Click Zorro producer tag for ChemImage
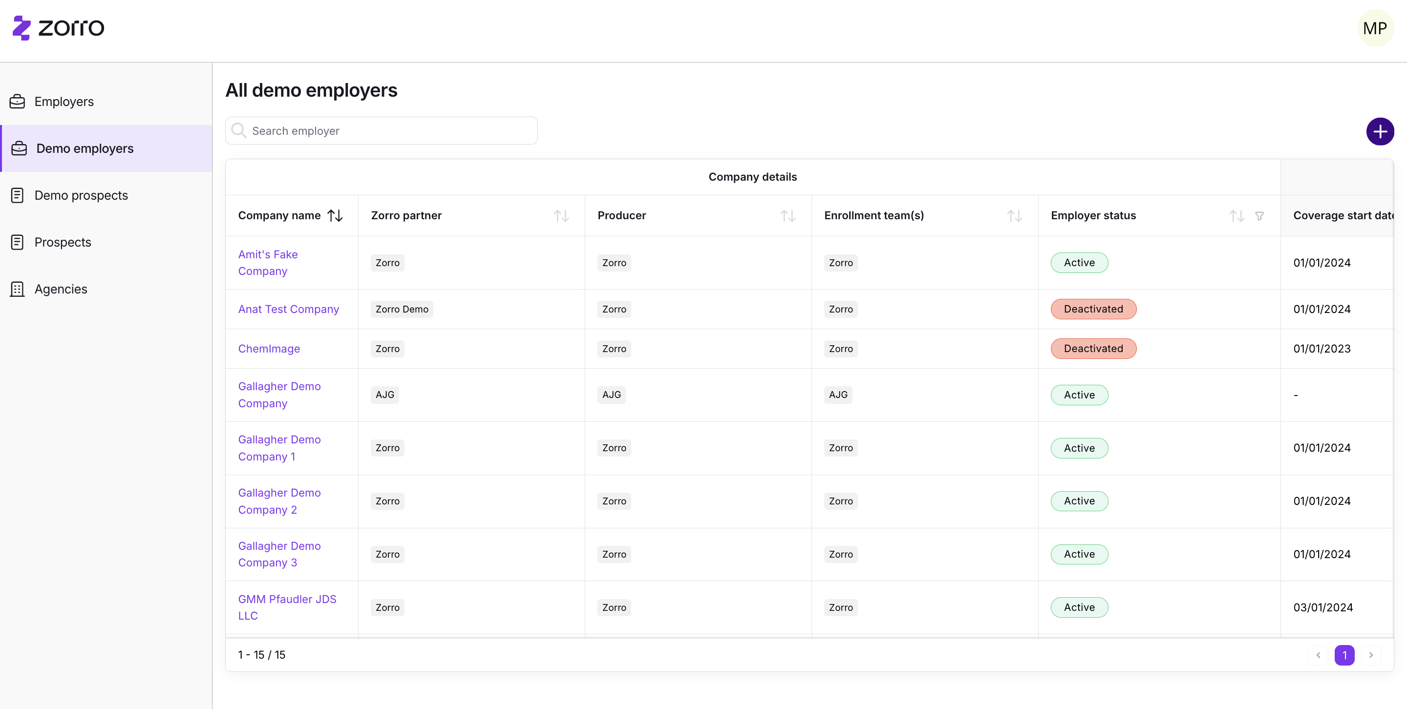Screen dimensions: 1407x709 [x=614, y=349]
